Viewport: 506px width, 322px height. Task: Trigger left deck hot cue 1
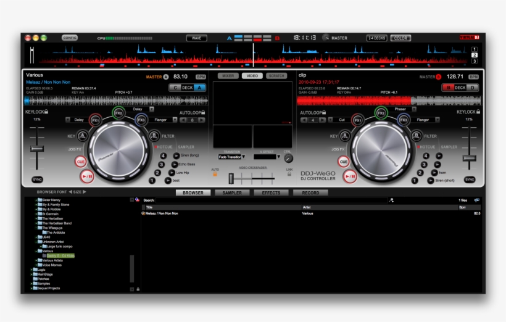pos(152,181)
